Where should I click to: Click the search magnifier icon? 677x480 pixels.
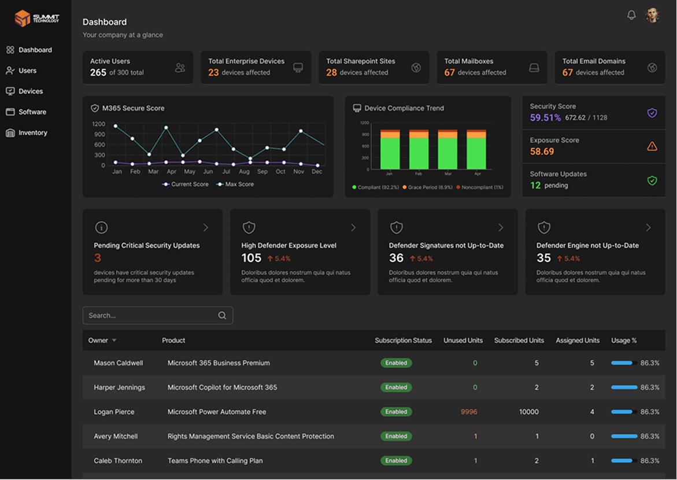[222, 315]
